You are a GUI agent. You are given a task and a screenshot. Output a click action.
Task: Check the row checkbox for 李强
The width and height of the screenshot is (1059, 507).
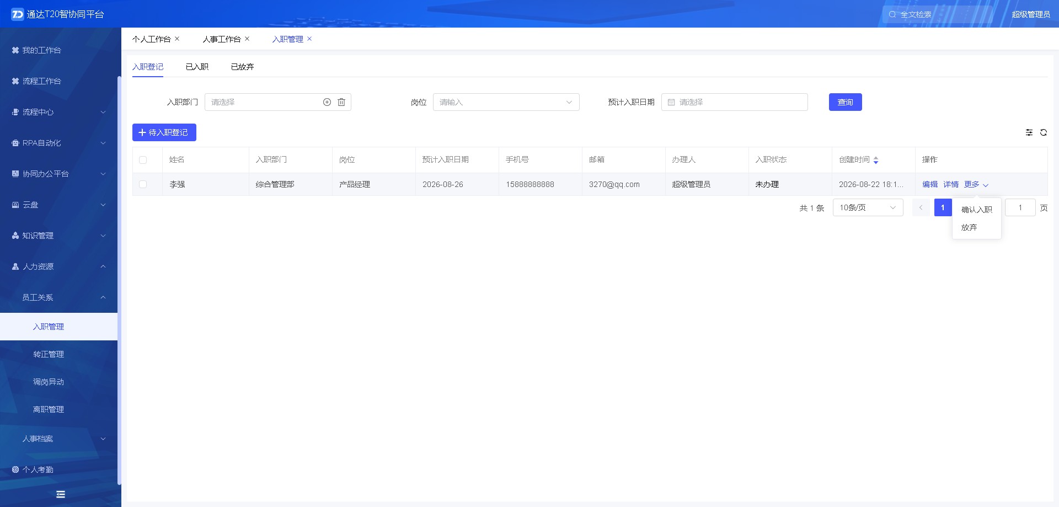click(x=143, y=184)
